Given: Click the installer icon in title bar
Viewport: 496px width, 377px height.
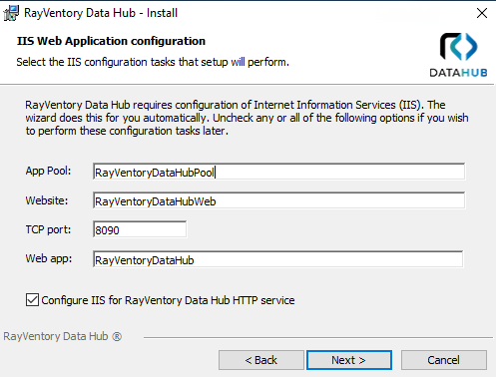Looking at the screenshot, I should 11,13.
